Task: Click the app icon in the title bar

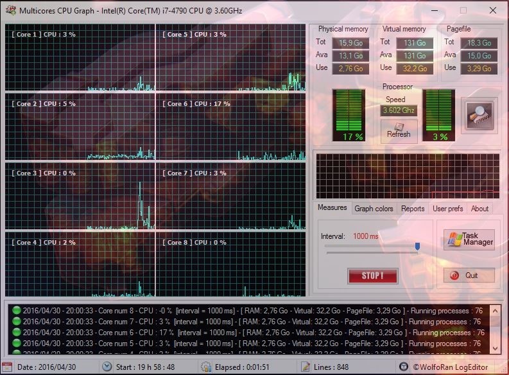Action: 10,11
